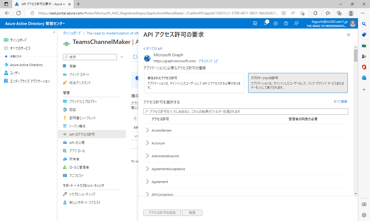370x221 pixels.
Task: Click The road to modernization breadcrumb
Action: pos(112,33)
